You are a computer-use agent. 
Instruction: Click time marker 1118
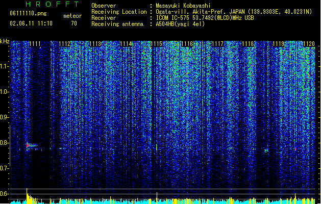coord(248,44)
